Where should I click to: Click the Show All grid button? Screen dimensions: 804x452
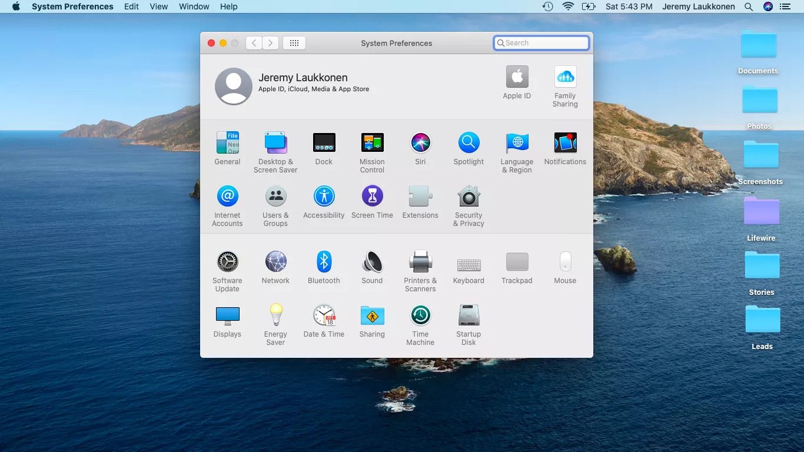pyautogui.click(x=294, y=43)
